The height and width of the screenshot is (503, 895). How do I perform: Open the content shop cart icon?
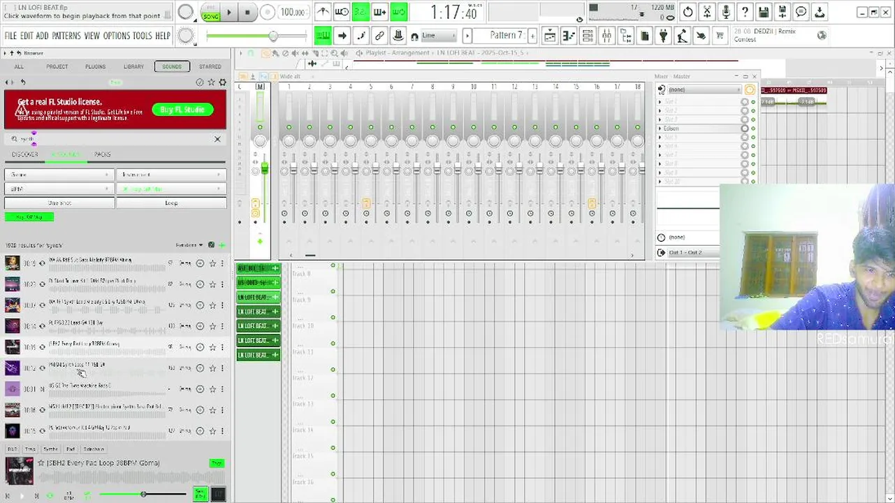(x=720, y=36)
